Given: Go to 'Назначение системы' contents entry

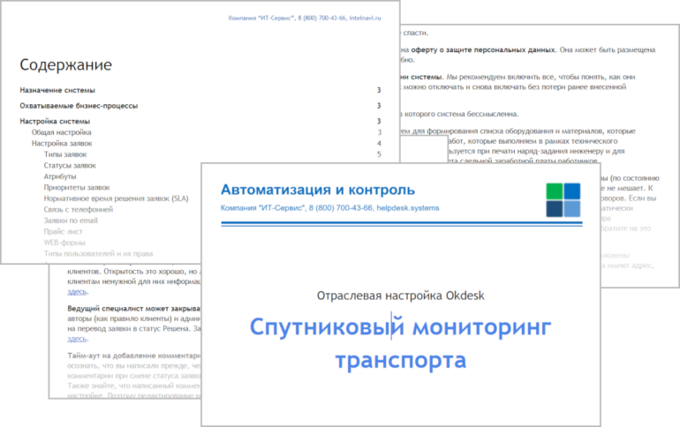Looking at the screenshot, I should click(57, 90).
